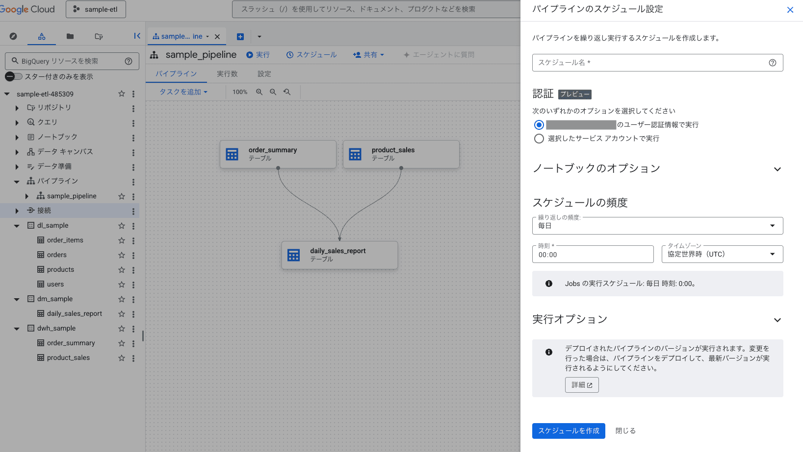803x452 pixels.
Task: Reset the canvas zoom level
Action: pos(287,92)
